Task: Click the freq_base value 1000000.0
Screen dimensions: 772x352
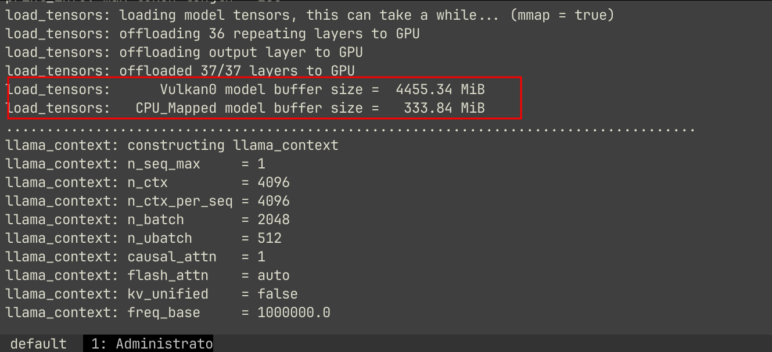Action: (x=294, y=313)
